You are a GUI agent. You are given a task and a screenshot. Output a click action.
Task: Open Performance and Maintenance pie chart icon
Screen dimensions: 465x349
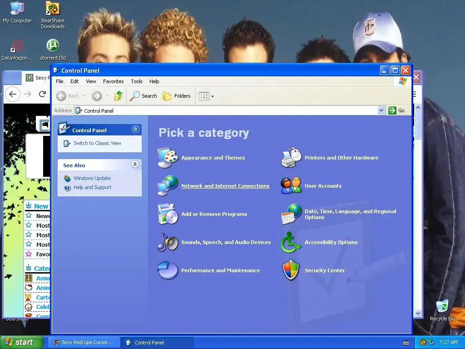(x=168, y=270)
